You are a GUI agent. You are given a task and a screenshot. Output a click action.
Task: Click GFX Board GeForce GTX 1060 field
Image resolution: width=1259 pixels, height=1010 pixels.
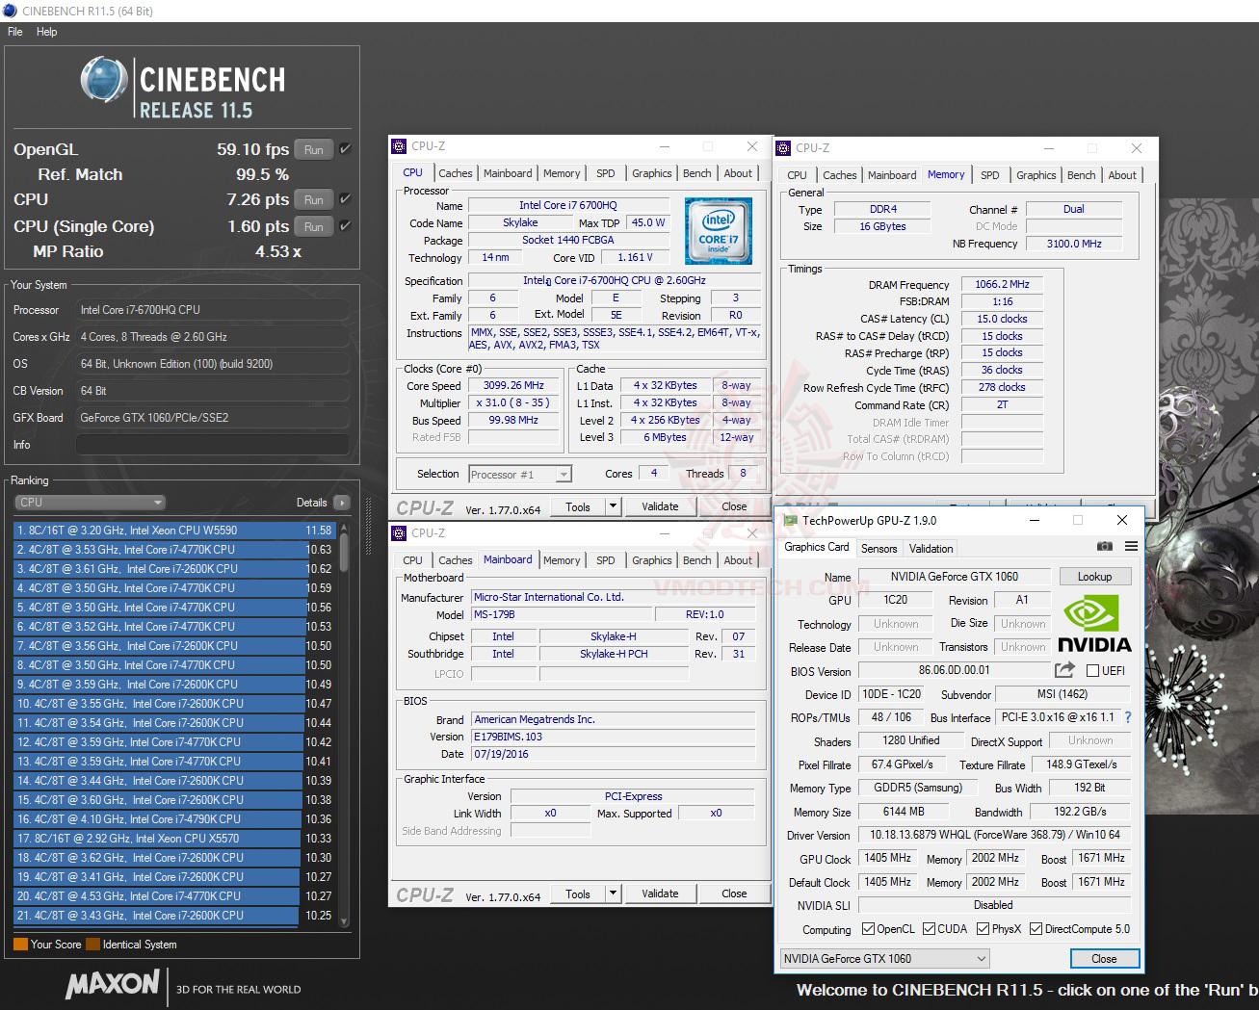coord(212,418)
